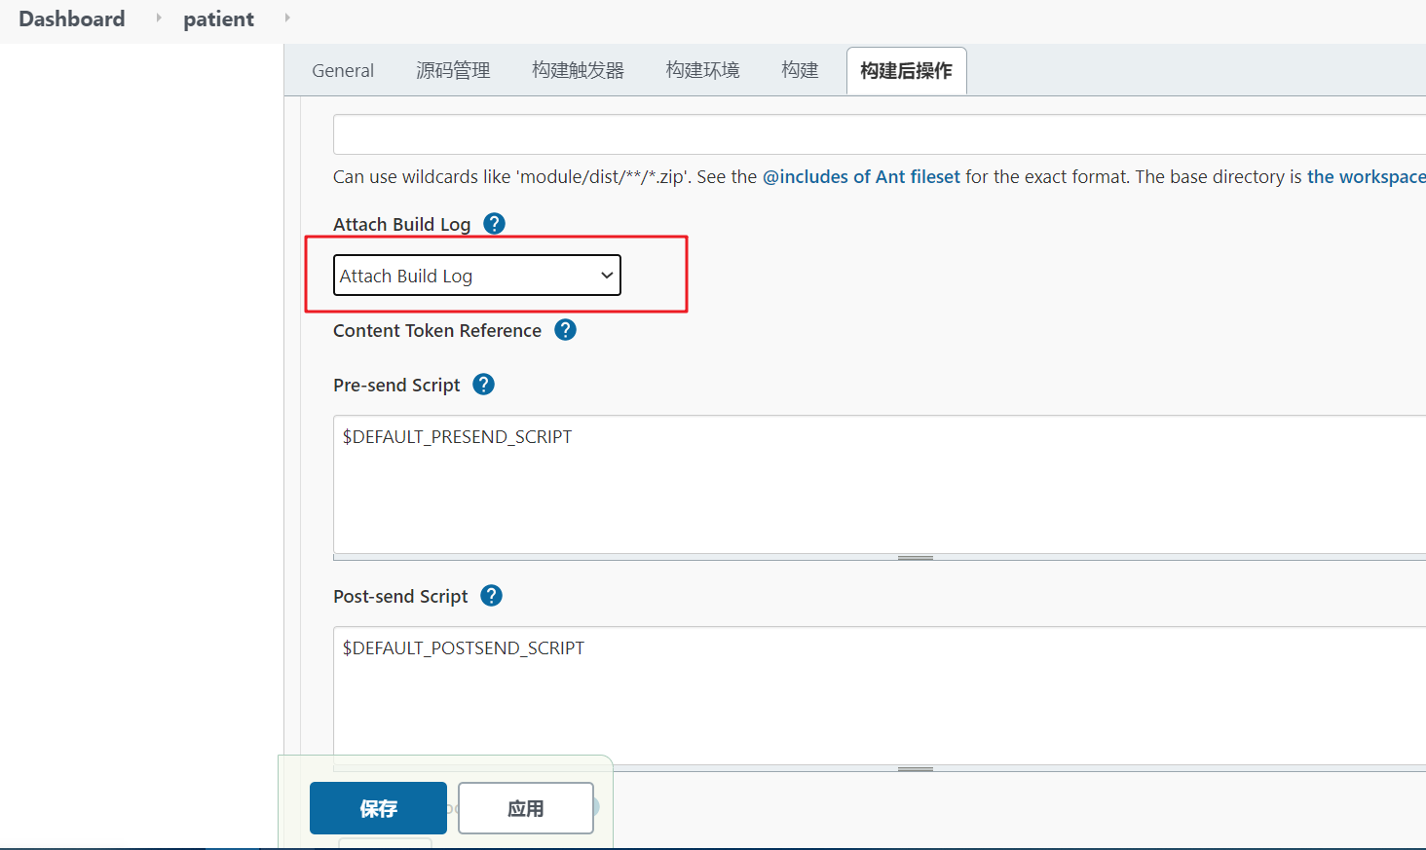Click the 保存 button

coord(378,808)
